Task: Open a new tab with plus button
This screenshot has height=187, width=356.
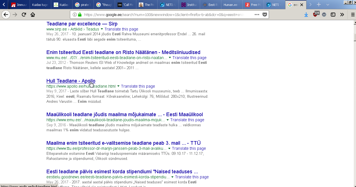Action: (x=319, y=5)
